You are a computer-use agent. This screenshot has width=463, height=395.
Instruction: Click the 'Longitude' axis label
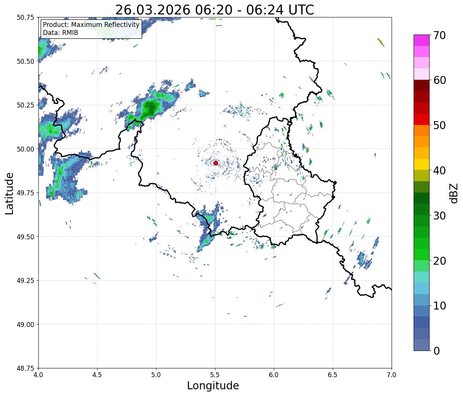[213, 386]
